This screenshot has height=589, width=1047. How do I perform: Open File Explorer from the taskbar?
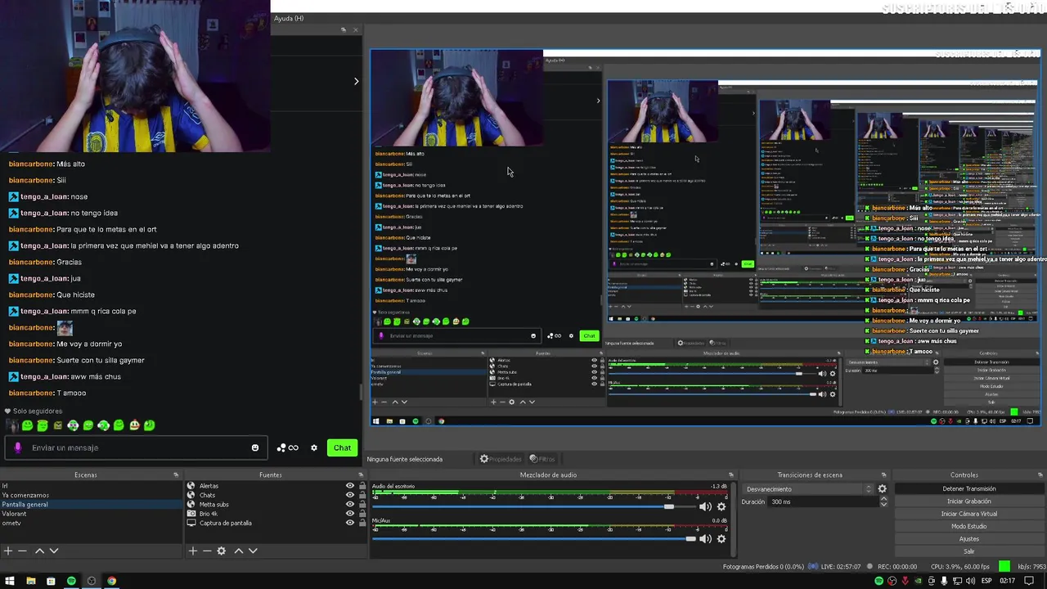click(x=30, y=581)
